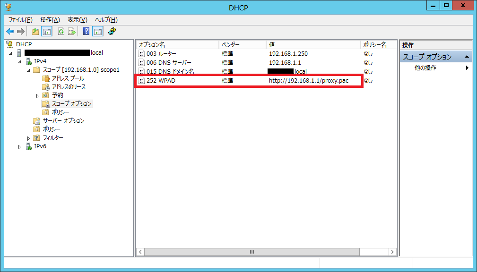Screen dimensions: 477x272
Task: Open Help via the question mark icon
Action: (87, 31)
